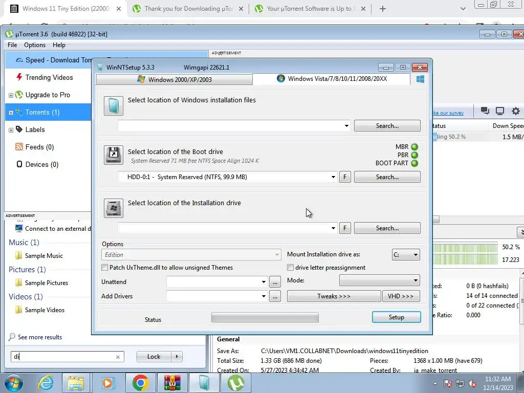Screen dimensions: 524x393
Task: Click the Windows installation files source icon
Action: pos(113,106)
